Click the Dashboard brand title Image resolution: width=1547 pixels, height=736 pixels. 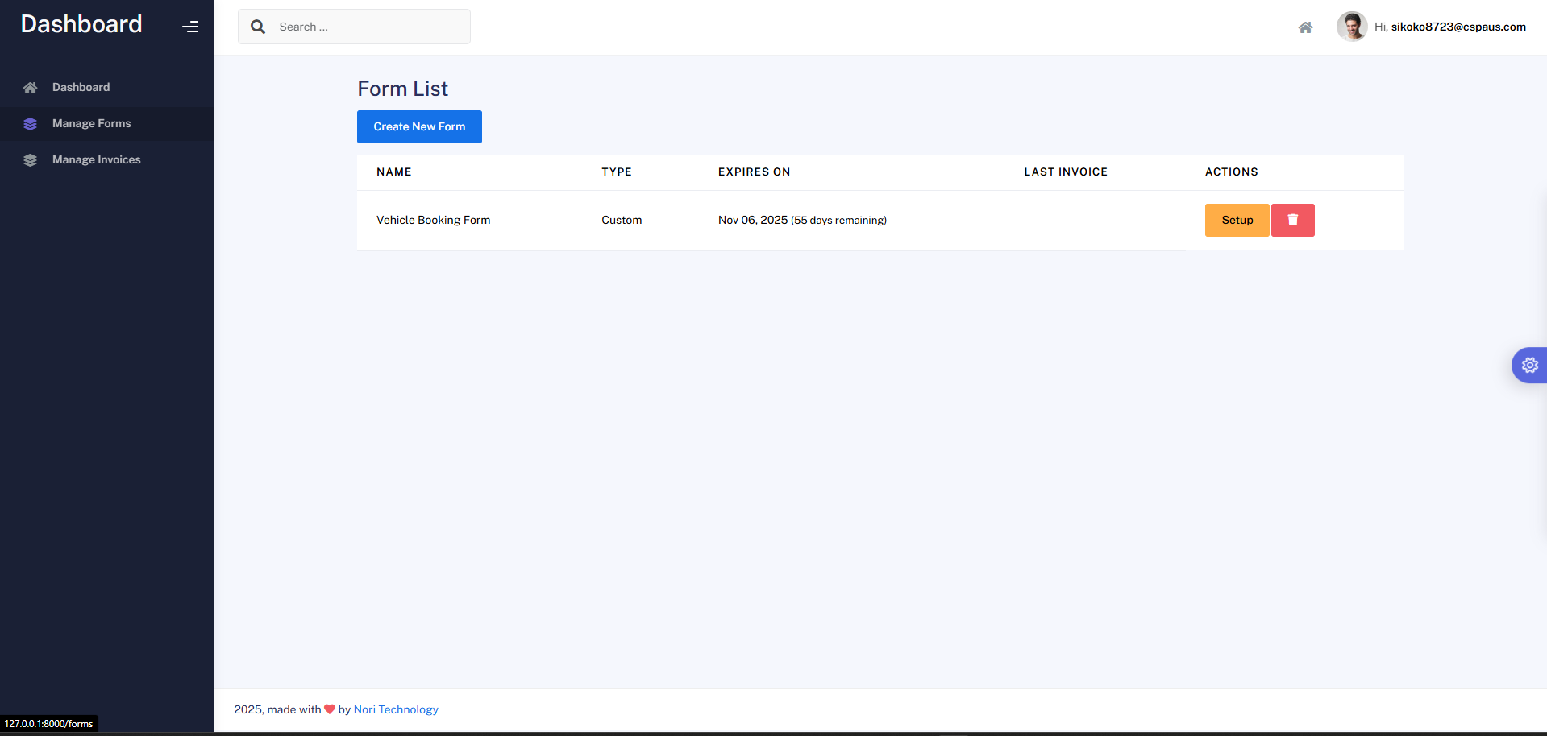click(x=81, y=24)
